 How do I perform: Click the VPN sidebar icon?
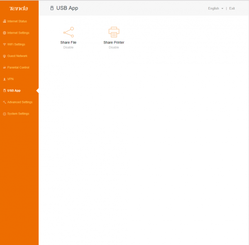tap(5, 79)
